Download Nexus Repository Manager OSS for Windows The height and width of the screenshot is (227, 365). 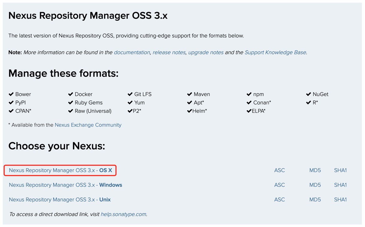click(65, 185)
